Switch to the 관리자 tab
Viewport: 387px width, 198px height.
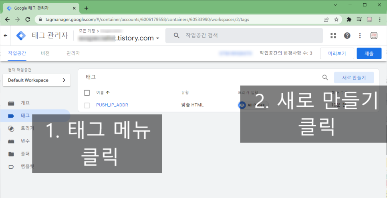click(x=73, y=53)
